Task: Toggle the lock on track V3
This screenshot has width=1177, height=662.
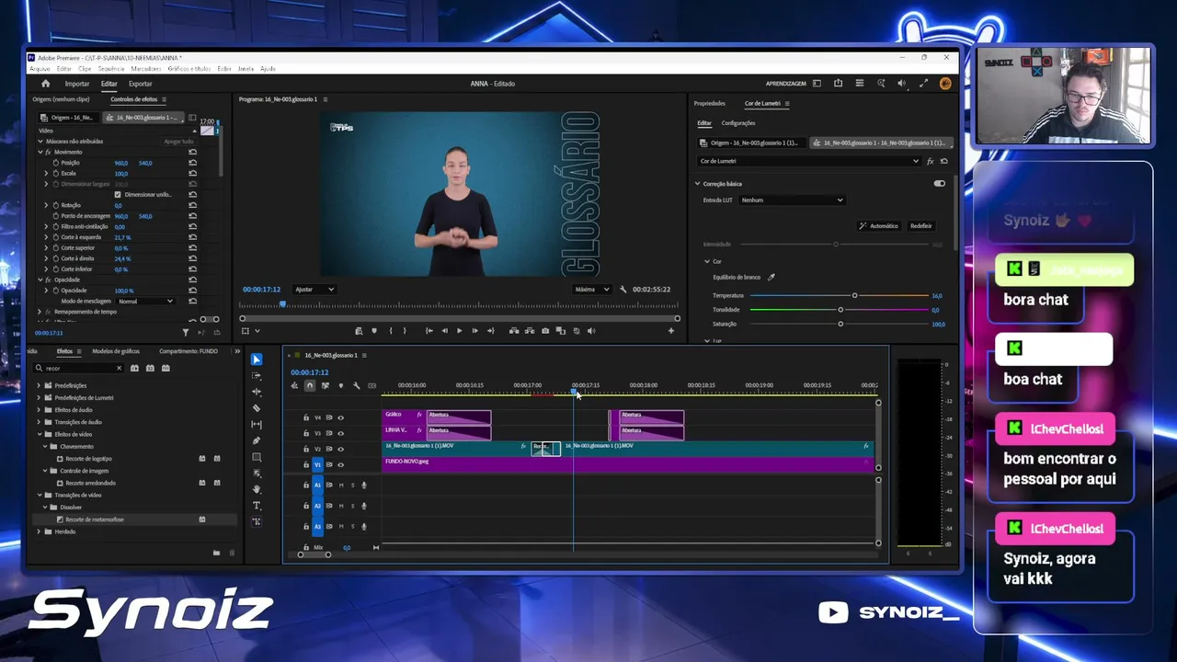Action: pos(306,433)
